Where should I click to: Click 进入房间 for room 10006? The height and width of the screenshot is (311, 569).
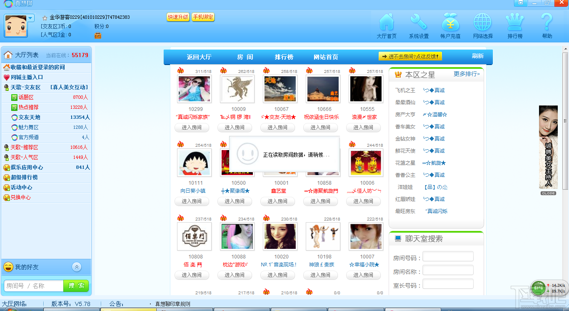click(x=363, y=201)
